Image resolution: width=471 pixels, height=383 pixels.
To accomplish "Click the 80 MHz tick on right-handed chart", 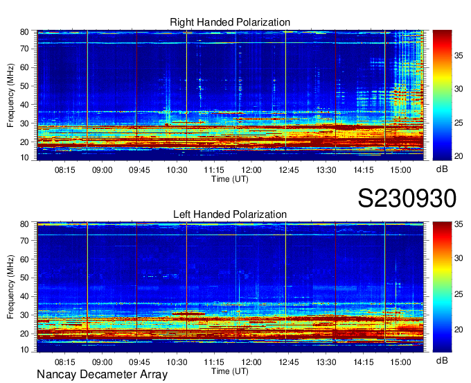I will point(24,32).
